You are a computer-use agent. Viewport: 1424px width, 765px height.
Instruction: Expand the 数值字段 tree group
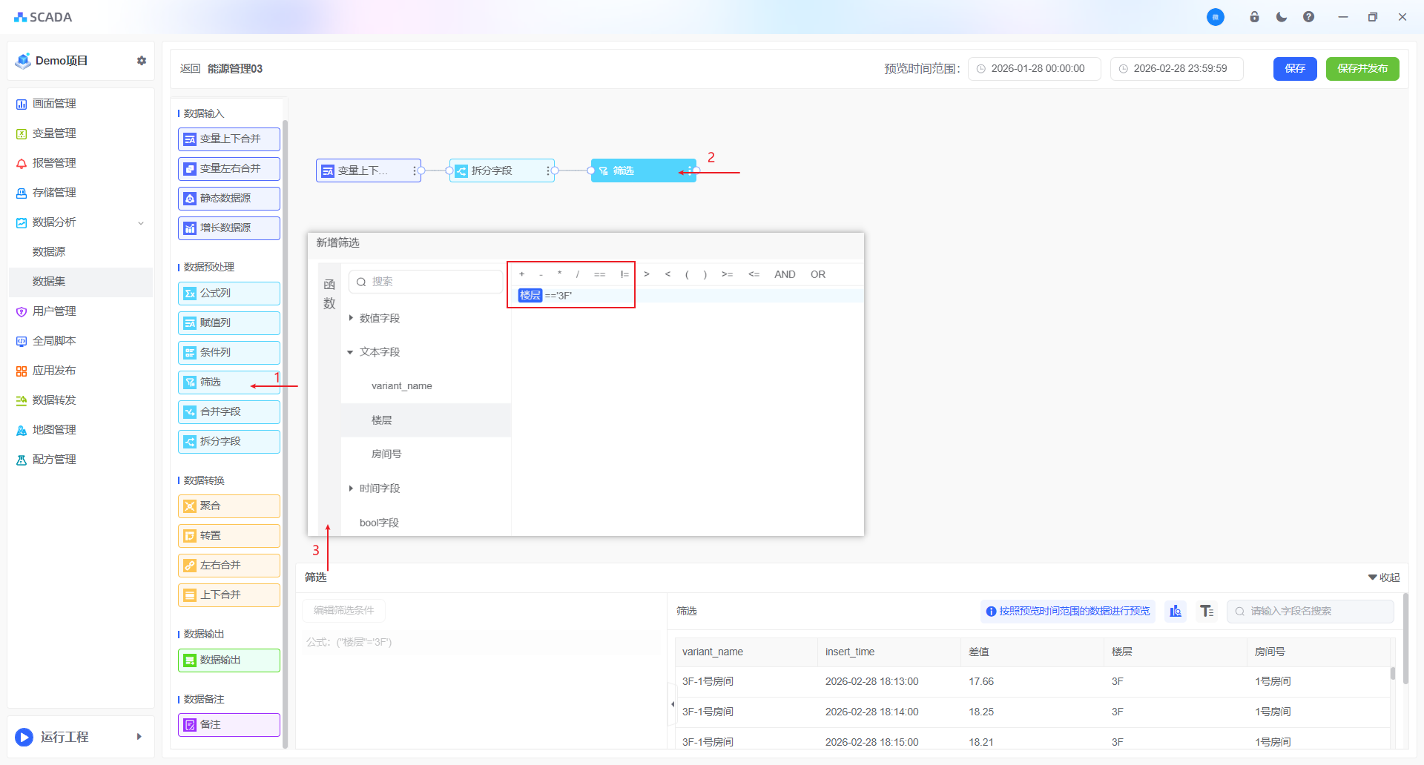coord(352,318)
